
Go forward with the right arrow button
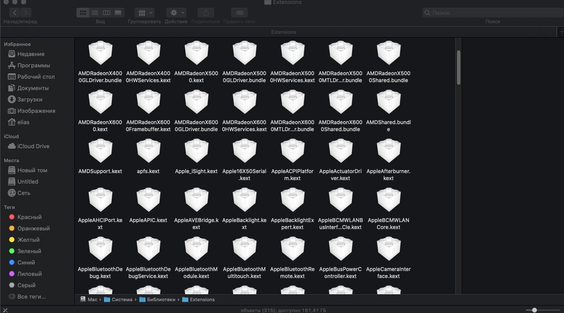(26, 13)
